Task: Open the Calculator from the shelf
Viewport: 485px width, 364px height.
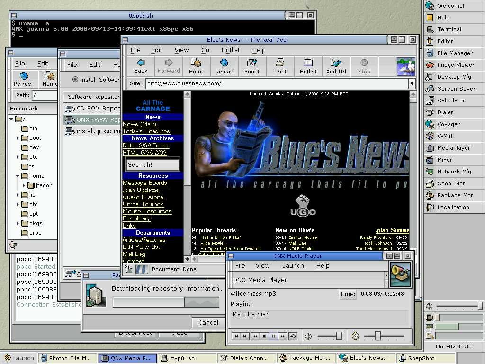Action: pyautogui.click(x=454, y=100)
